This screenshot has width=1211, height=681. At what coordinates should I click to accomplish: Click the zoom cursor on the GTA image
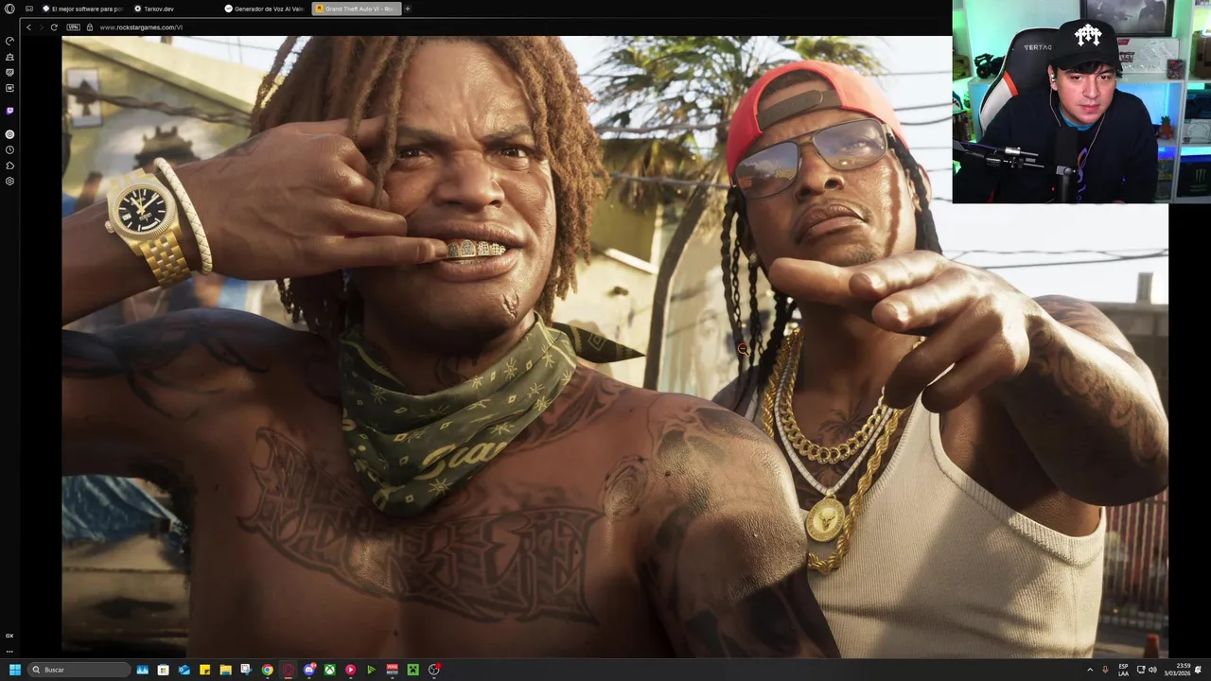[743, 348]
